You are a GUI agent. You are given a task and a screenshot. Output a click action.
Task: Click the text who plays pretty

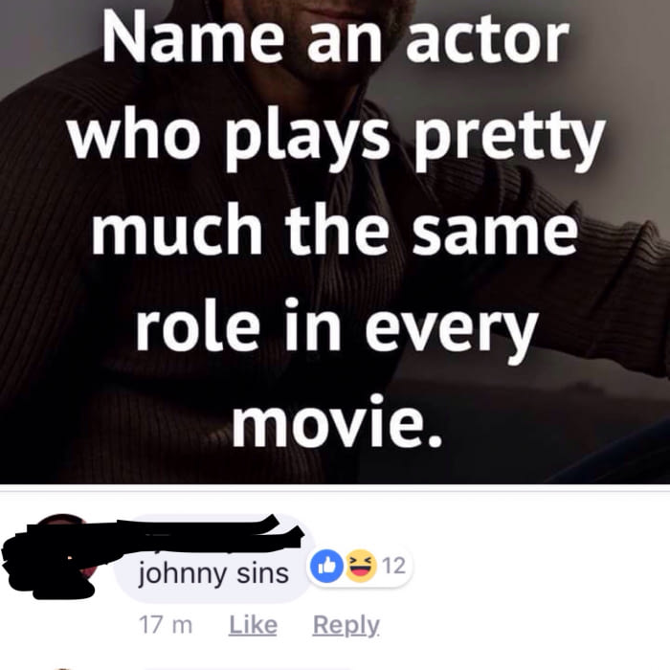pos(337,138)
